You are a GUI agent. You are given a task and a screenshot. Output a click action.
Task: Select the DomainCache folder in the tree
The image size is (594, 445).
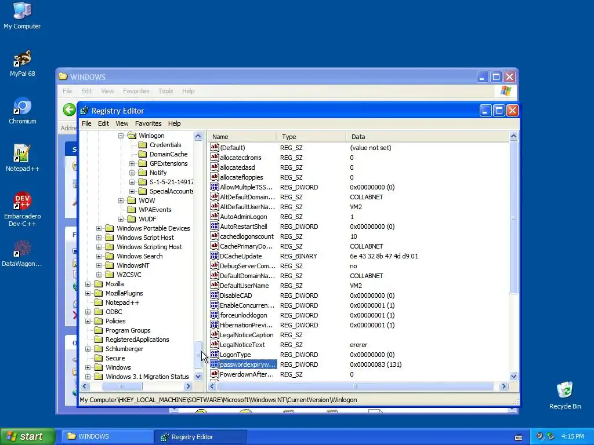pos(164,154)
